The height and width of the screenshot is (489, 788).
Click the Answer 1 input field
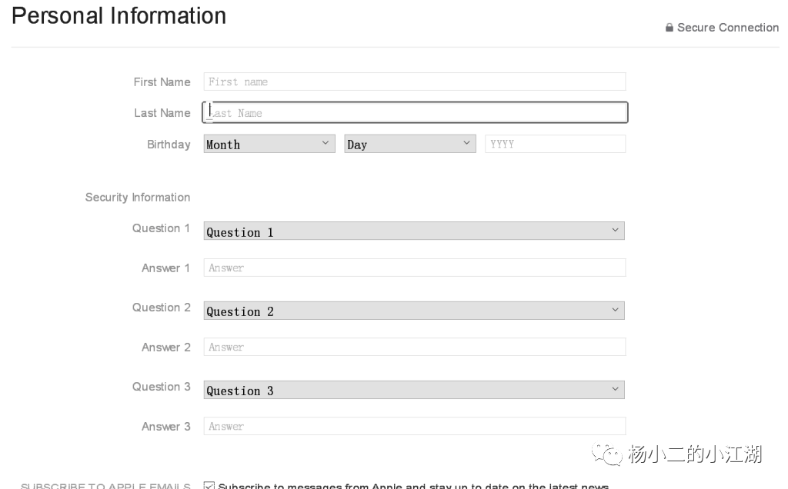[x=415, y=268]
